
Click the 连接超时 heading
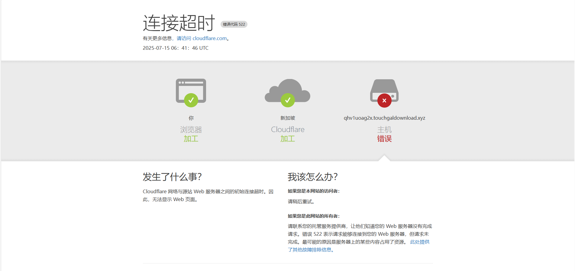click(179, 23)
